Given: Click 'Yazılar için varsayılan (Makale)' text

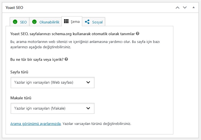Looking at the screenshot, I should 40,108.
